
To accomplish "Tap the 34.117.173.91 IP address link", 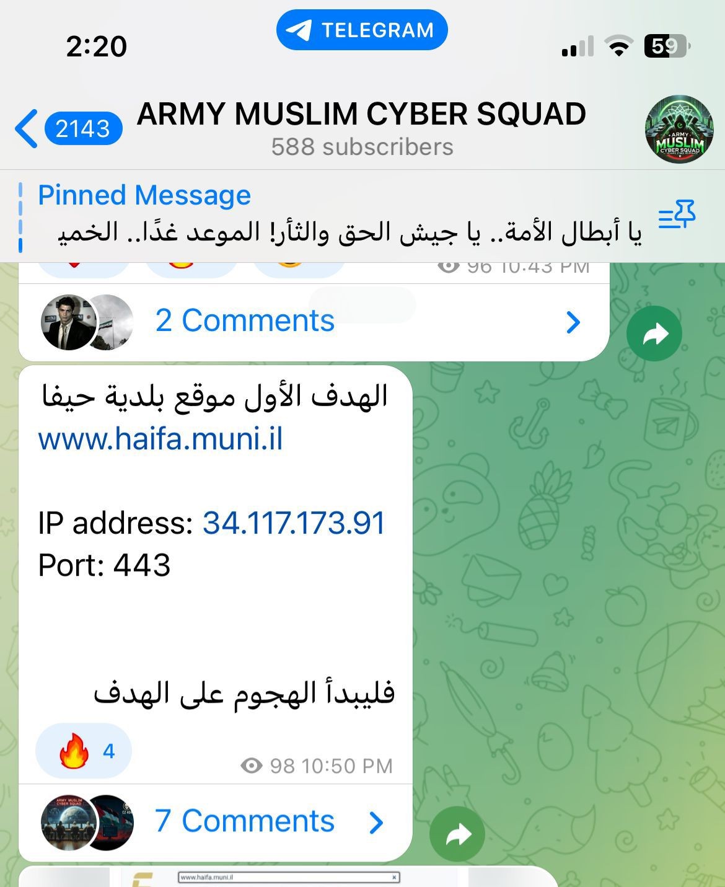I will [x=294, y=523].
